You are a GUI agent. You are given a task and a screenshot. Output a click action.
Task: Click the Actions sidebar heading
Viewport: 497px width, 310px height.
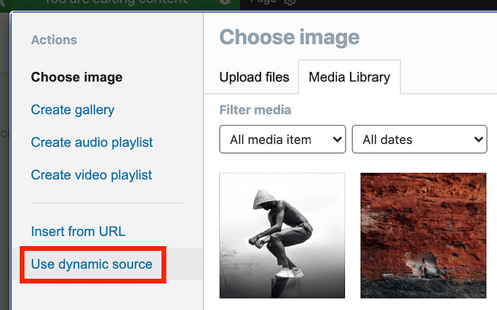click(54, 40)
